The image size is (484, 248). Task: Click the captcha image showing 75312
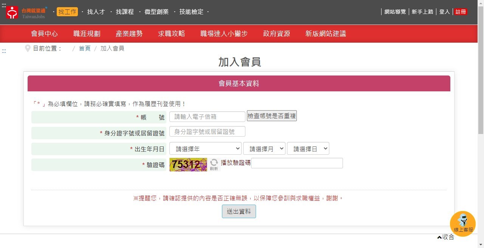pyautogui.click(x=188, y=165)
